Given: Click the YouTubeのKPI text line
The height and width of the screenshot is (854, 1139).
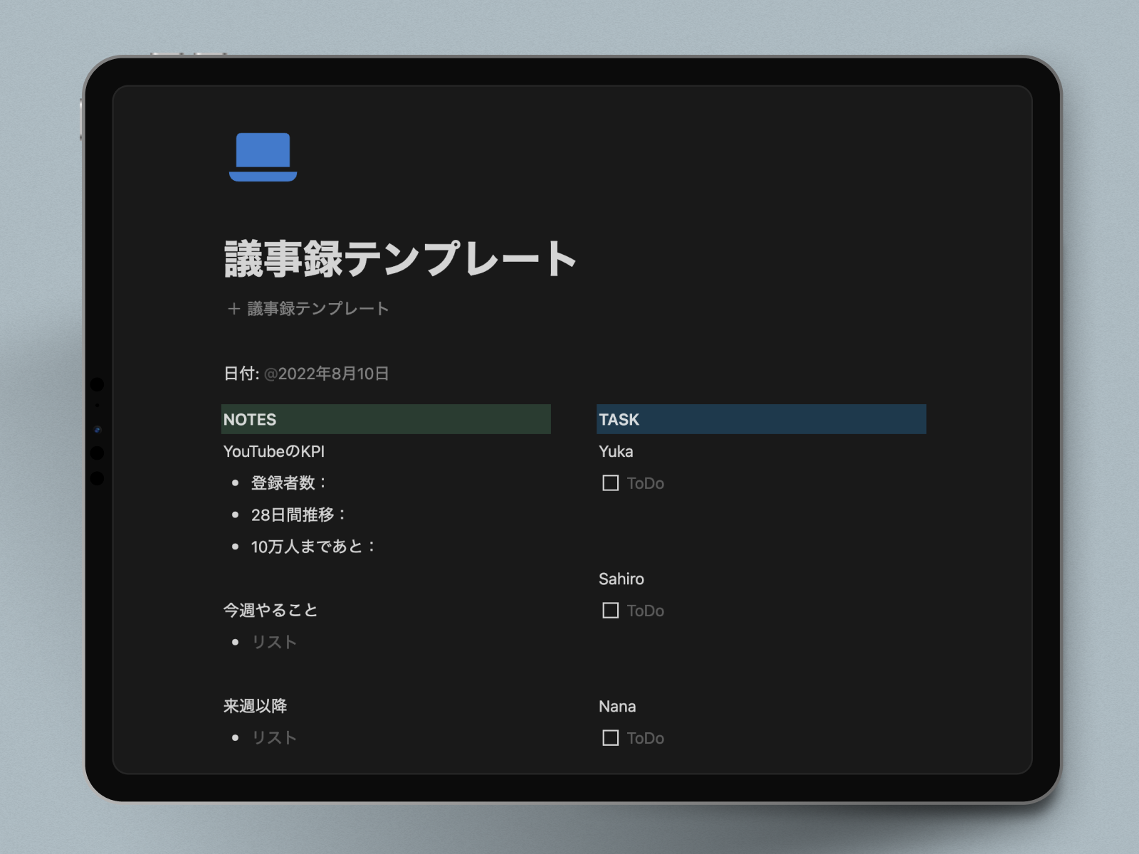Looking at the screenshot, I should pyautogui.click(x=274, y=452).
